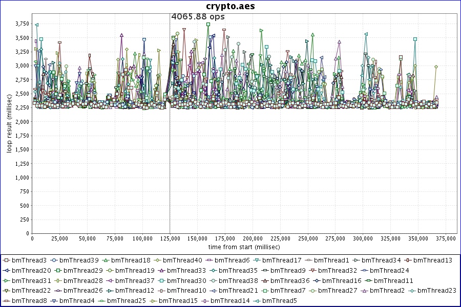Select the bmThread20 legend marker icon

[x=7, y=271]
